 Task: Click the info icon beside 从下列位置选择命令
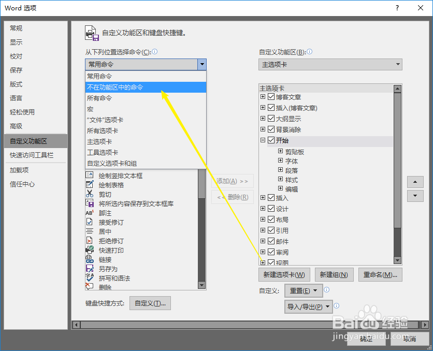coord(155,52)
